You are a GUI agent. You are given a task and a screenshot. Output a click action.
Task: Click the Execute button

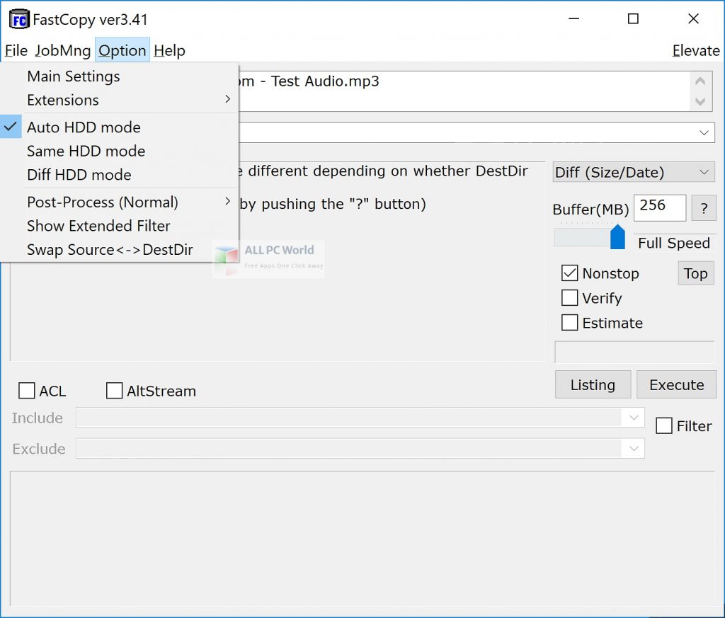click(676, 384)
